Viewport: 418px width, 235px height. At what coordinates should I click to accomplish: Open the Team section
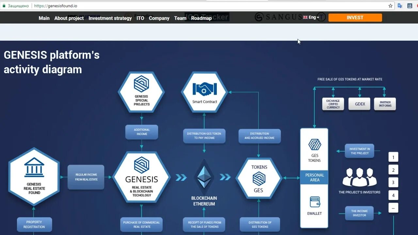[180, 18]
